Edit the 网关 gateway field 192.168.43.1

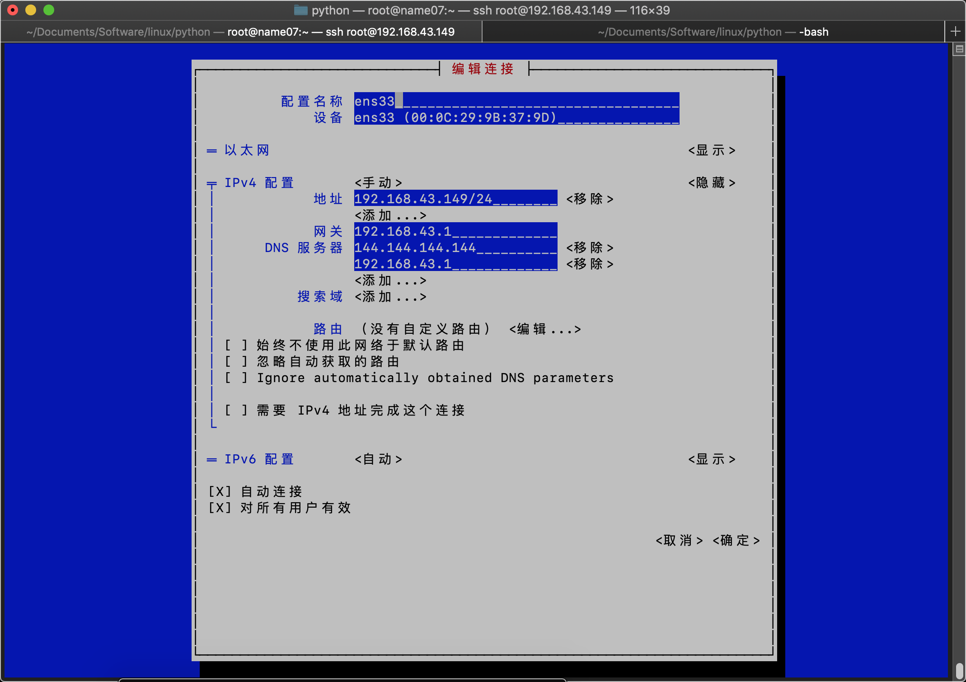coord(455,231)
